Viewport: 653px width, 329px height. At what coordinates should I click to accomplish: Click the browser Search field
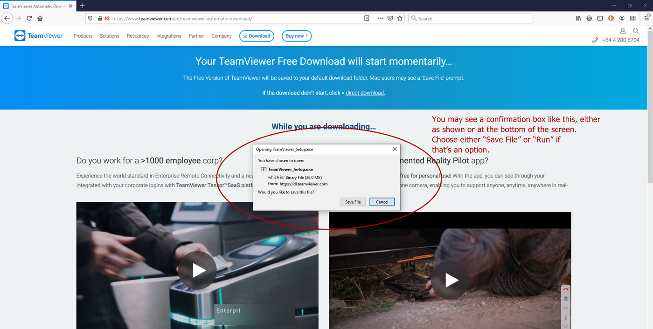click(471, 18)
